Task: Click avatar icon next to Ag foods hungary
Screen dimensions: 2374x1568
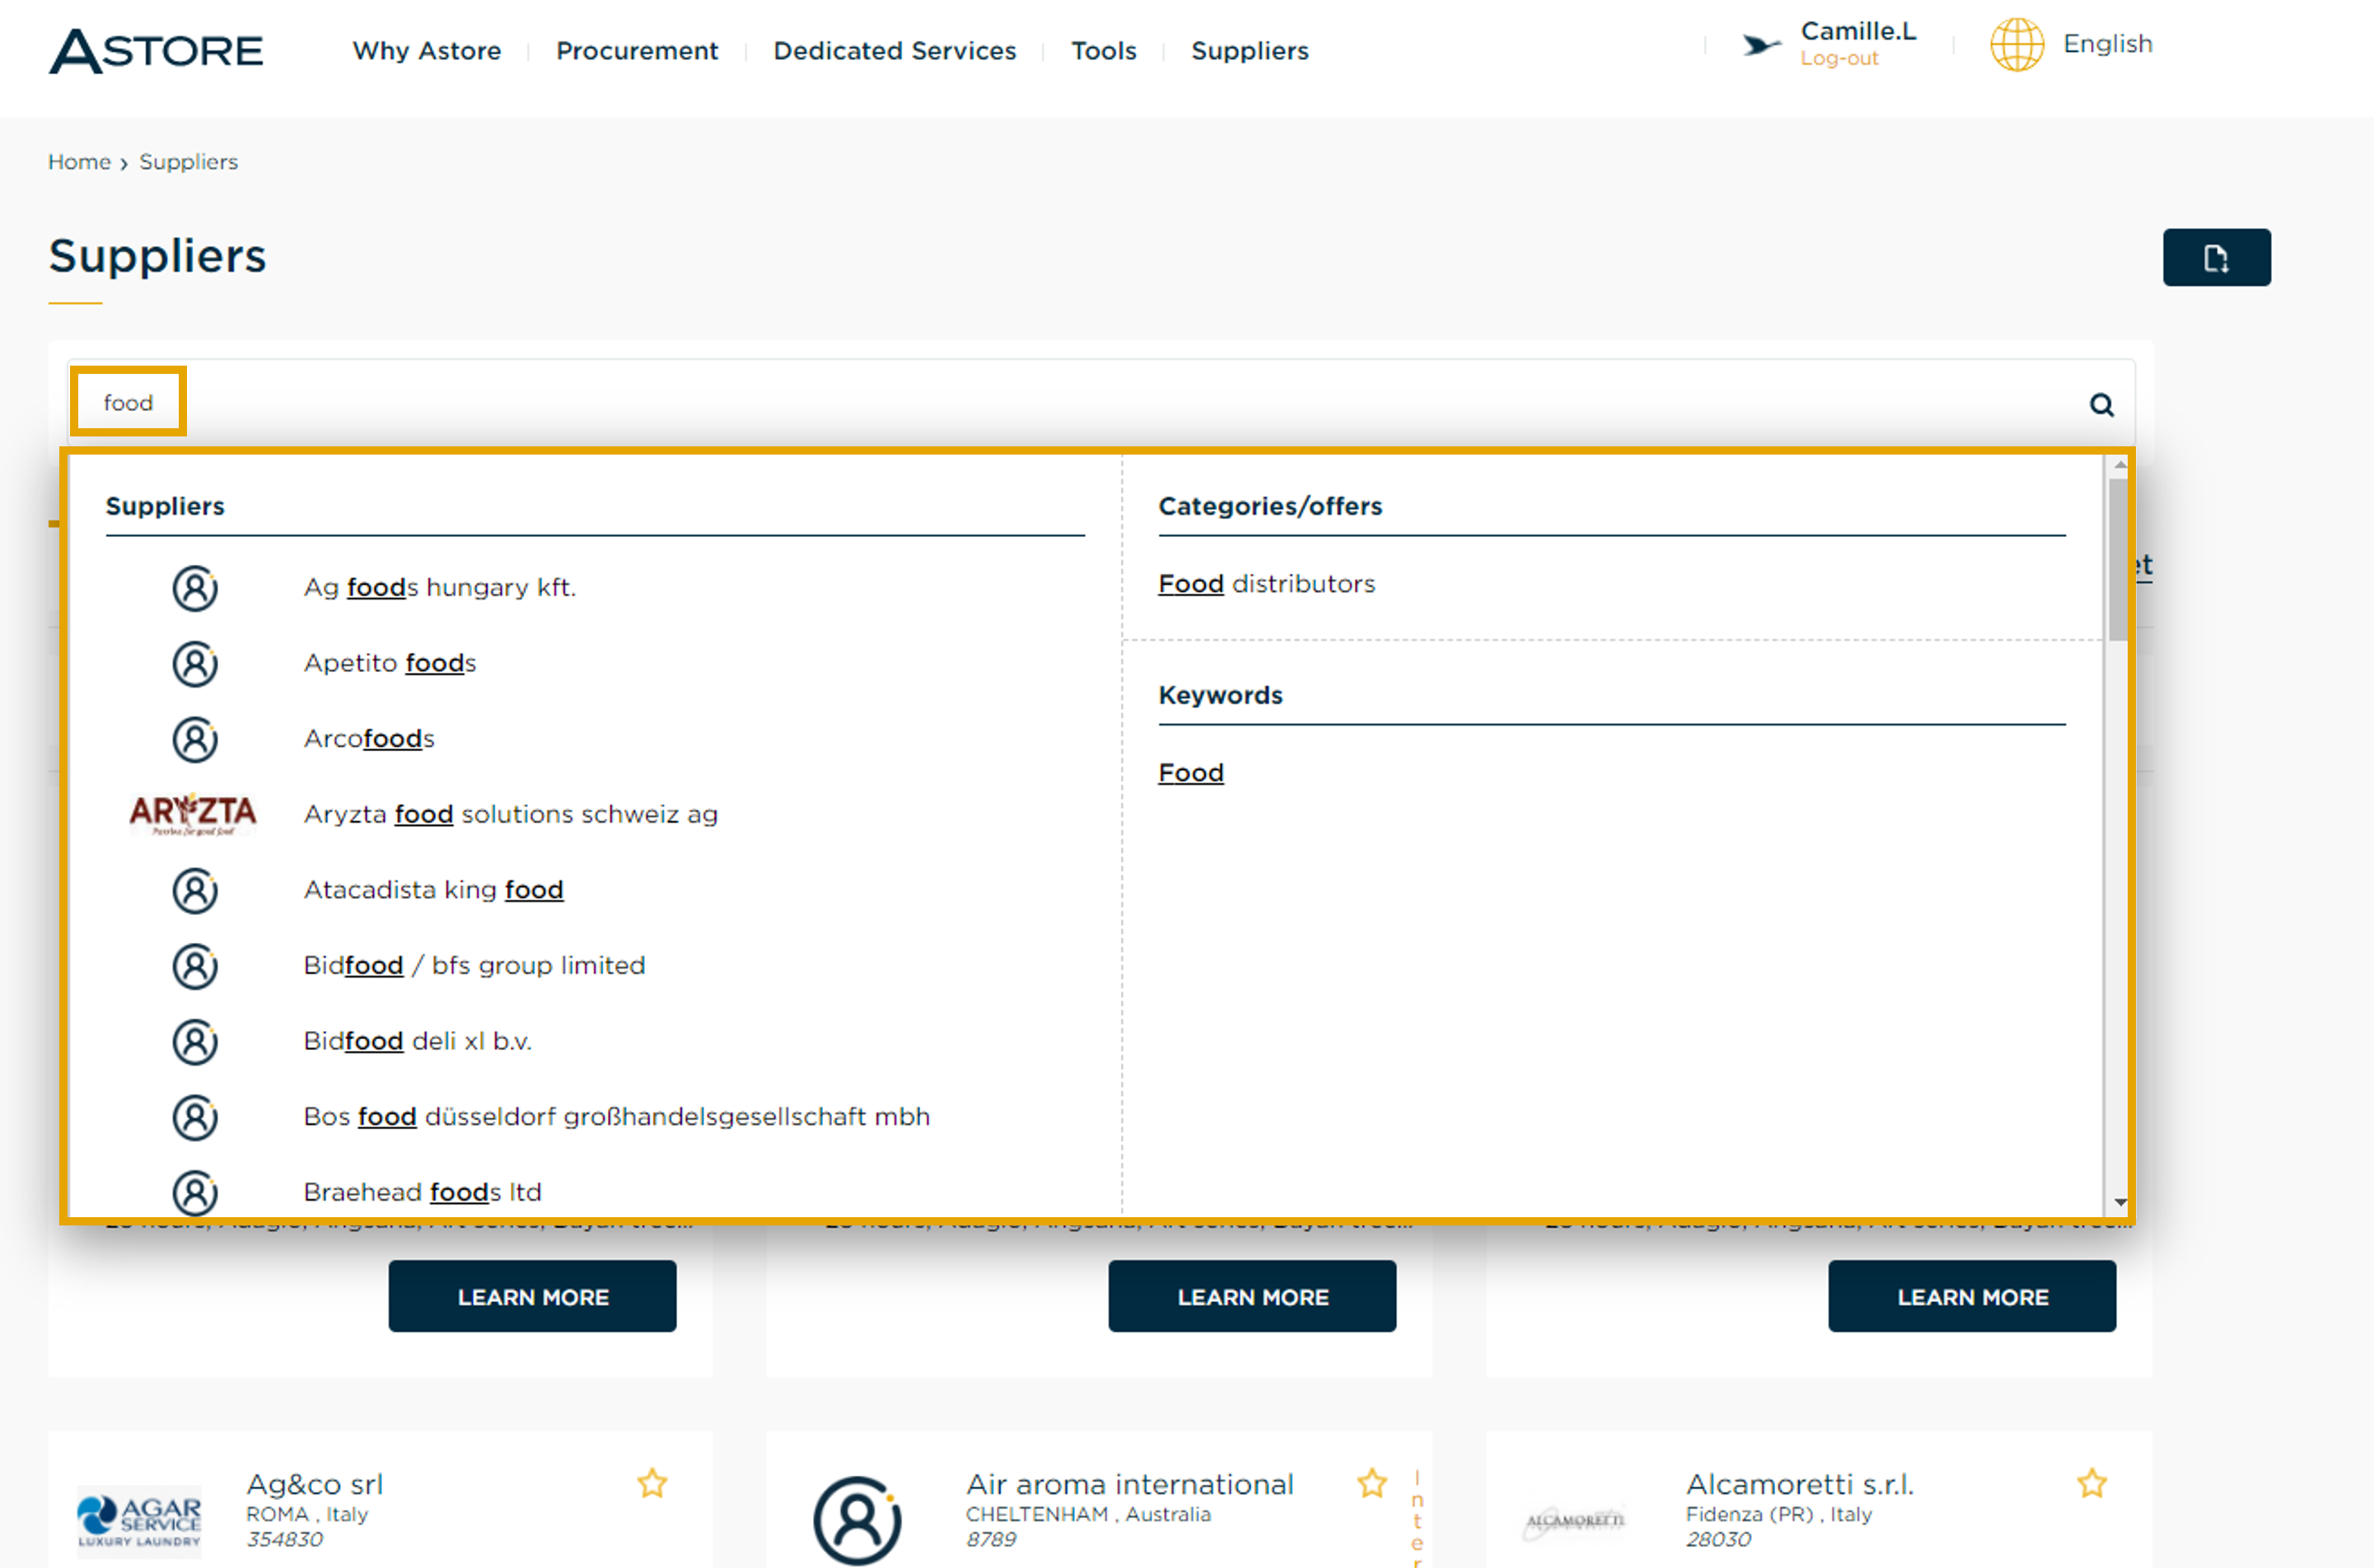Action: pos(195,588)
